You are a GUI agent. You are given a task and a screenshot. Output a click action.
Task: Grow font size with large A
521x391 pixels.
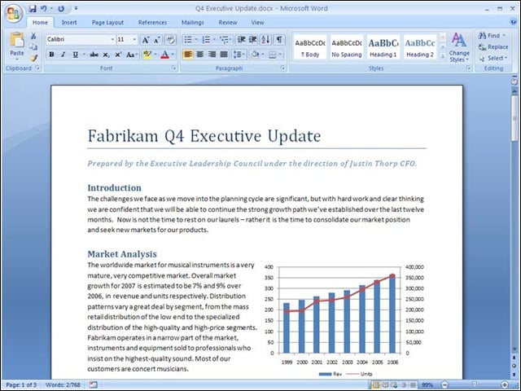click(x=146, y=40)
